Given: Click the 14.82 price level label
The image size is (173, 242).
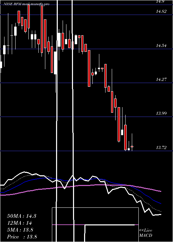Looking at the screenshot, I should [x=161, y=11].
